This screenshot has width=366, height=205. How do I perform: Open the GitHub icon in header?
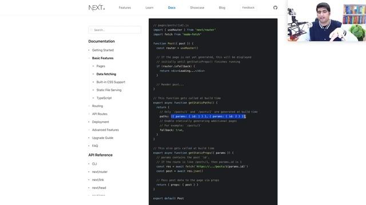(x=275, y=7)
